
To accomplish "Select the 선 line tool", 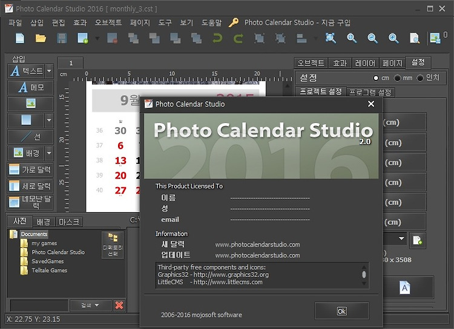I will 31,137.
